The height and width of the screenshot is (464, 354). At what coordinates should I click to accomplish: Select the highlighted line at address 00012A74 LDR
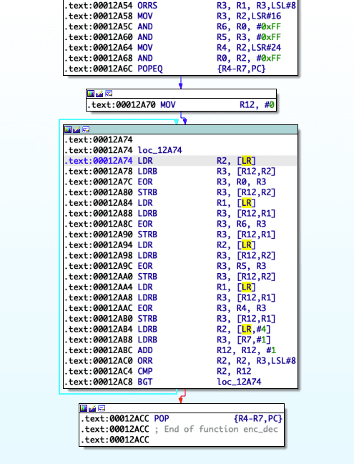point(180,161)
